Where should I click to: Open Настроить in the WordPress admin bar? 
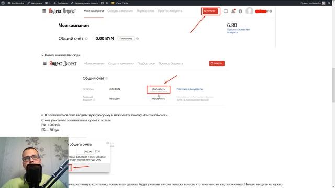tap(35, 3)
